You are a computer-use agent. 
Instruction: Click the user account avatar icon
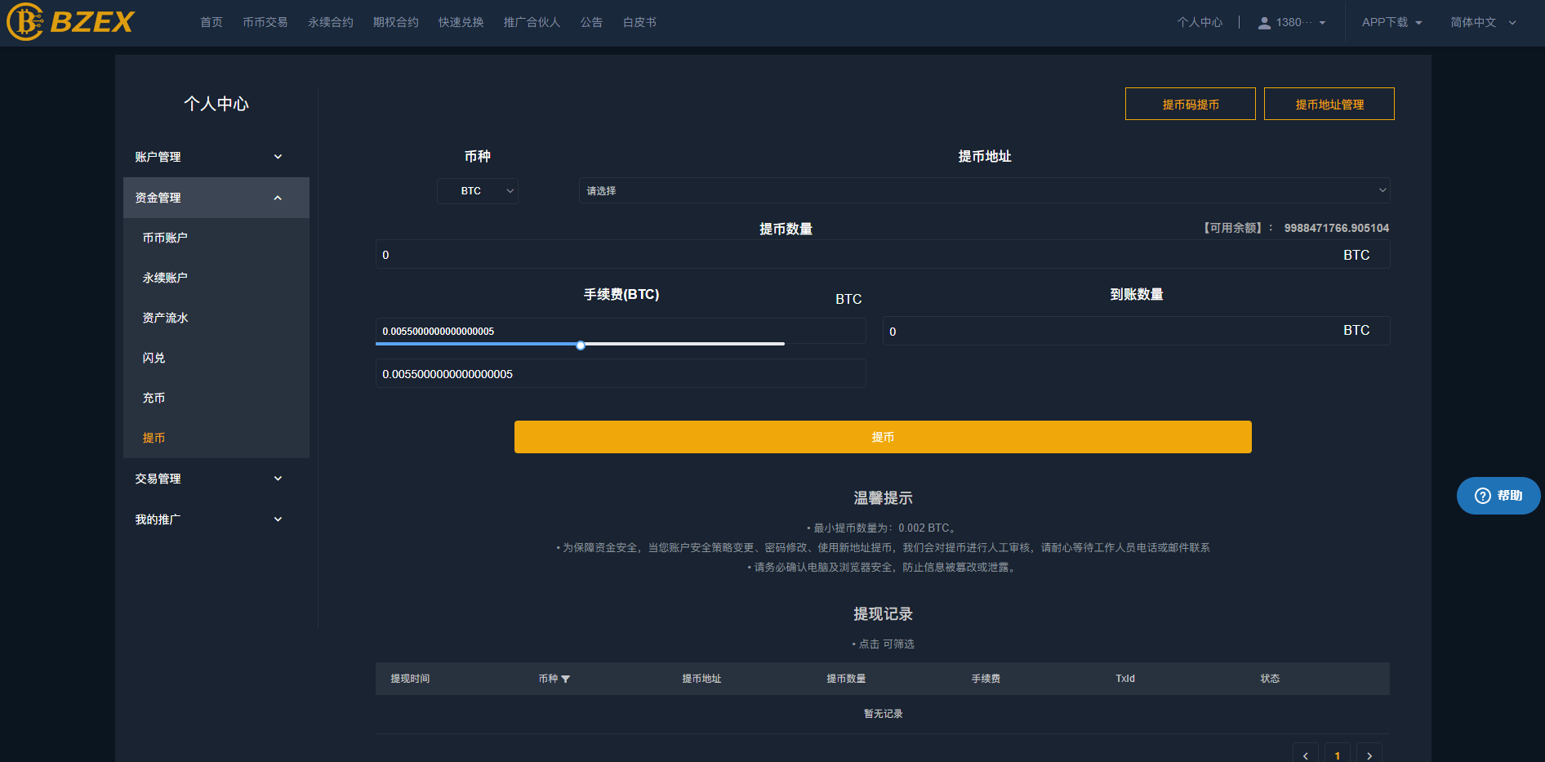[x=1263, y=23]
